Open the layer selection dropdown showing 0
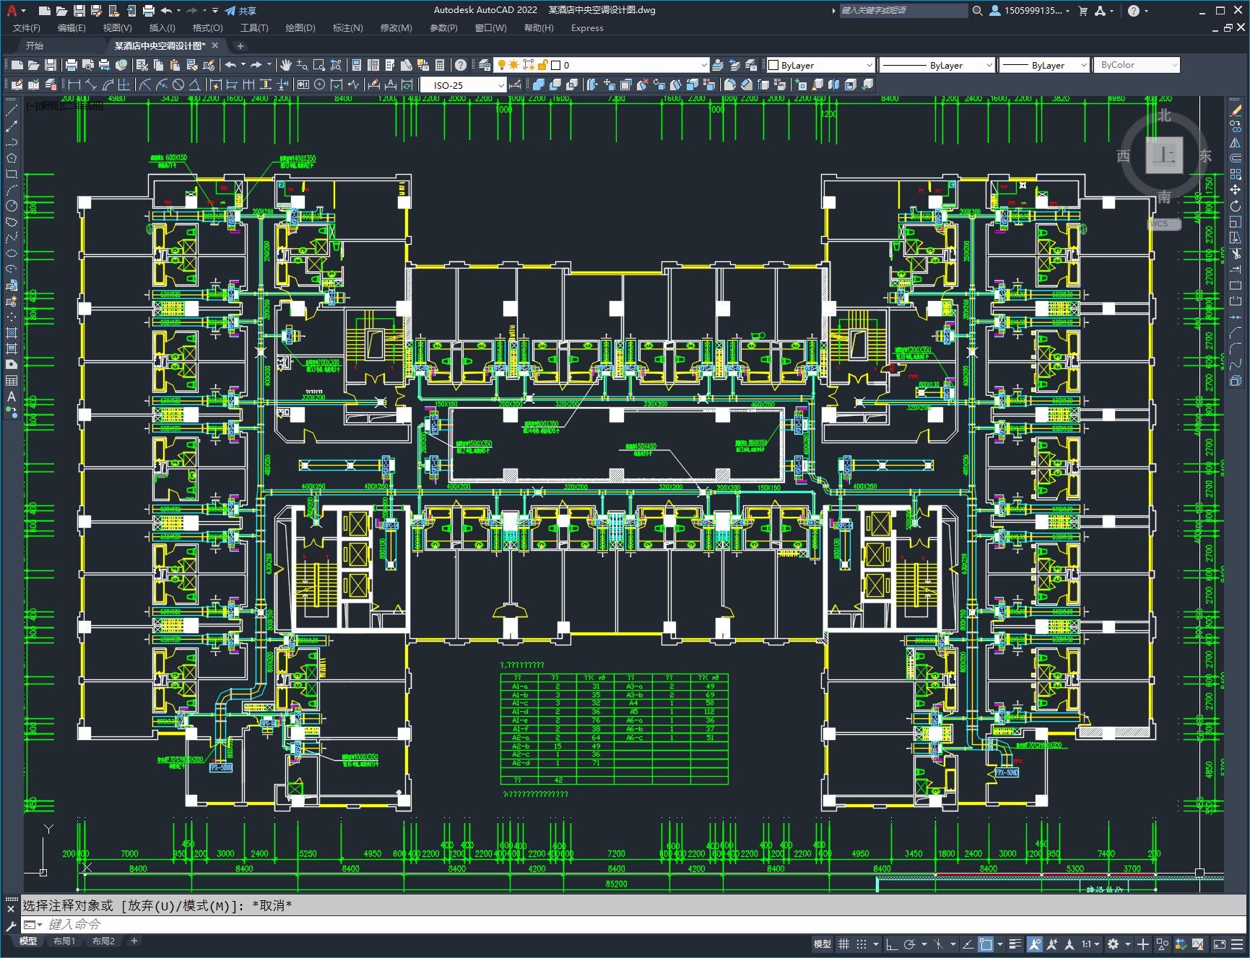Screen dimensions: 1250x958 602,65
